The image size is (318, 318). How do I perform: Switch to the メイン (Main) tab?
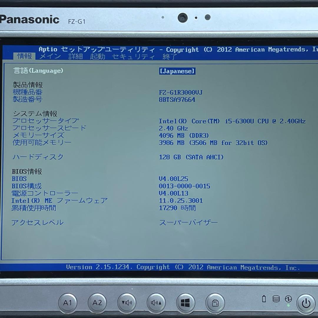(x=49, y=56)
